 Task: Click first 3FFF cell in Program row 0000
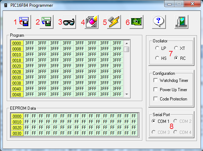pyautogui.click(x=30, y=43)
